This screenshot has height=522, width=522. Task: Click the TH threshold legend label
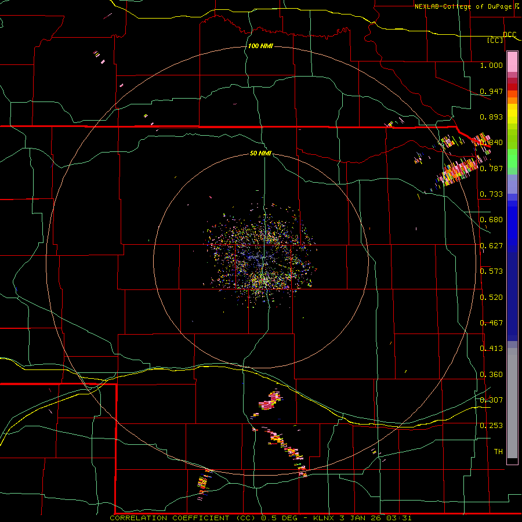tap(498, 451)
